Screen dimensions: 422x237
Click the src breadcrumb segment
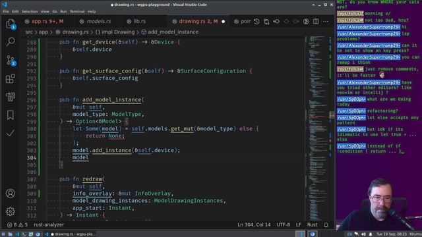(29, 32)
